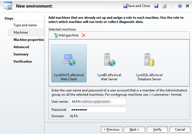The image size is (192, 134).
Task: Click into the Password field
Action: 98,110
